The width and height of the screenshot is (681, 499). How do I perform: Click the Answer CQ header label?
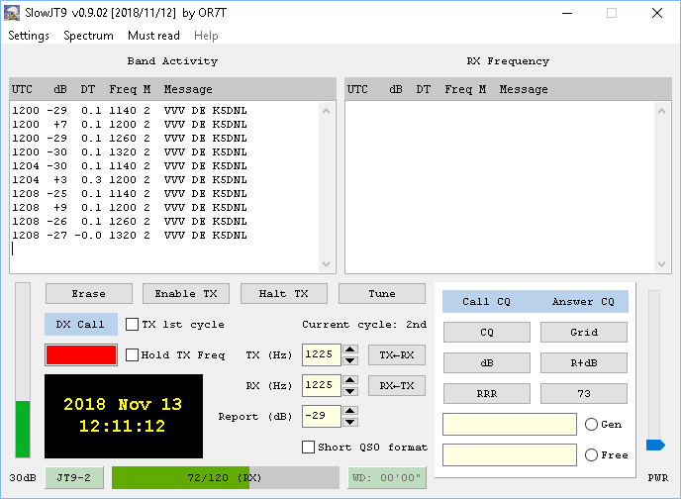583,301
